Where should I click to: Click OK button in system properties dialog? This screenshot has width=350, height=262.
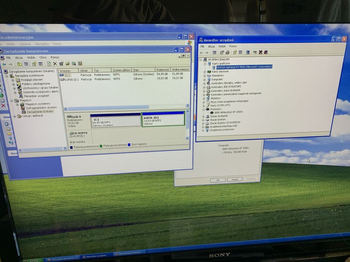tap(218, 180)
